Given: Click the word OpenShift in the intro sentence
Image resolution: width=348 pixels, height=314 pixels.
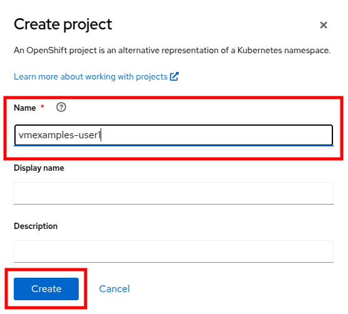Looking at the screenshot, I should [47, 51].
